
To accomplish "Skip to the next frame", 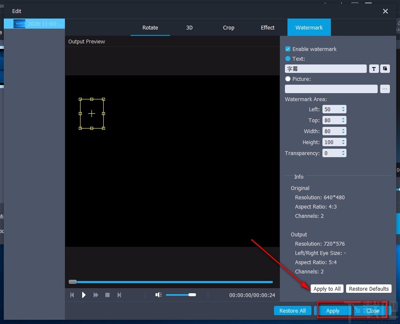I will [119, 295].
